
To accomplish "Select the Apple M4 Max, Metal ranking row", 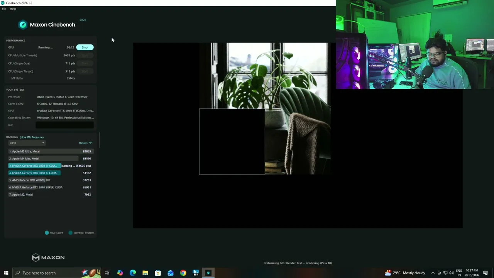I will [x=50, y=159].
